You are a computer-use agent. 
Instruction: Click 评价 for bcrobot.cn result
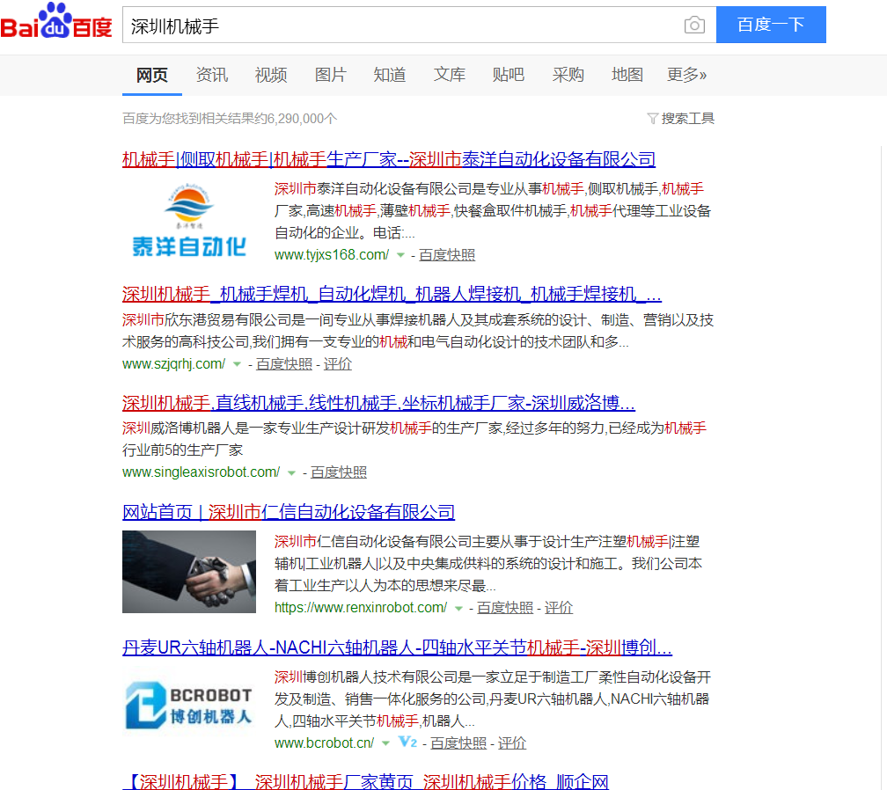pyautogui.click(x=512, y=743)
